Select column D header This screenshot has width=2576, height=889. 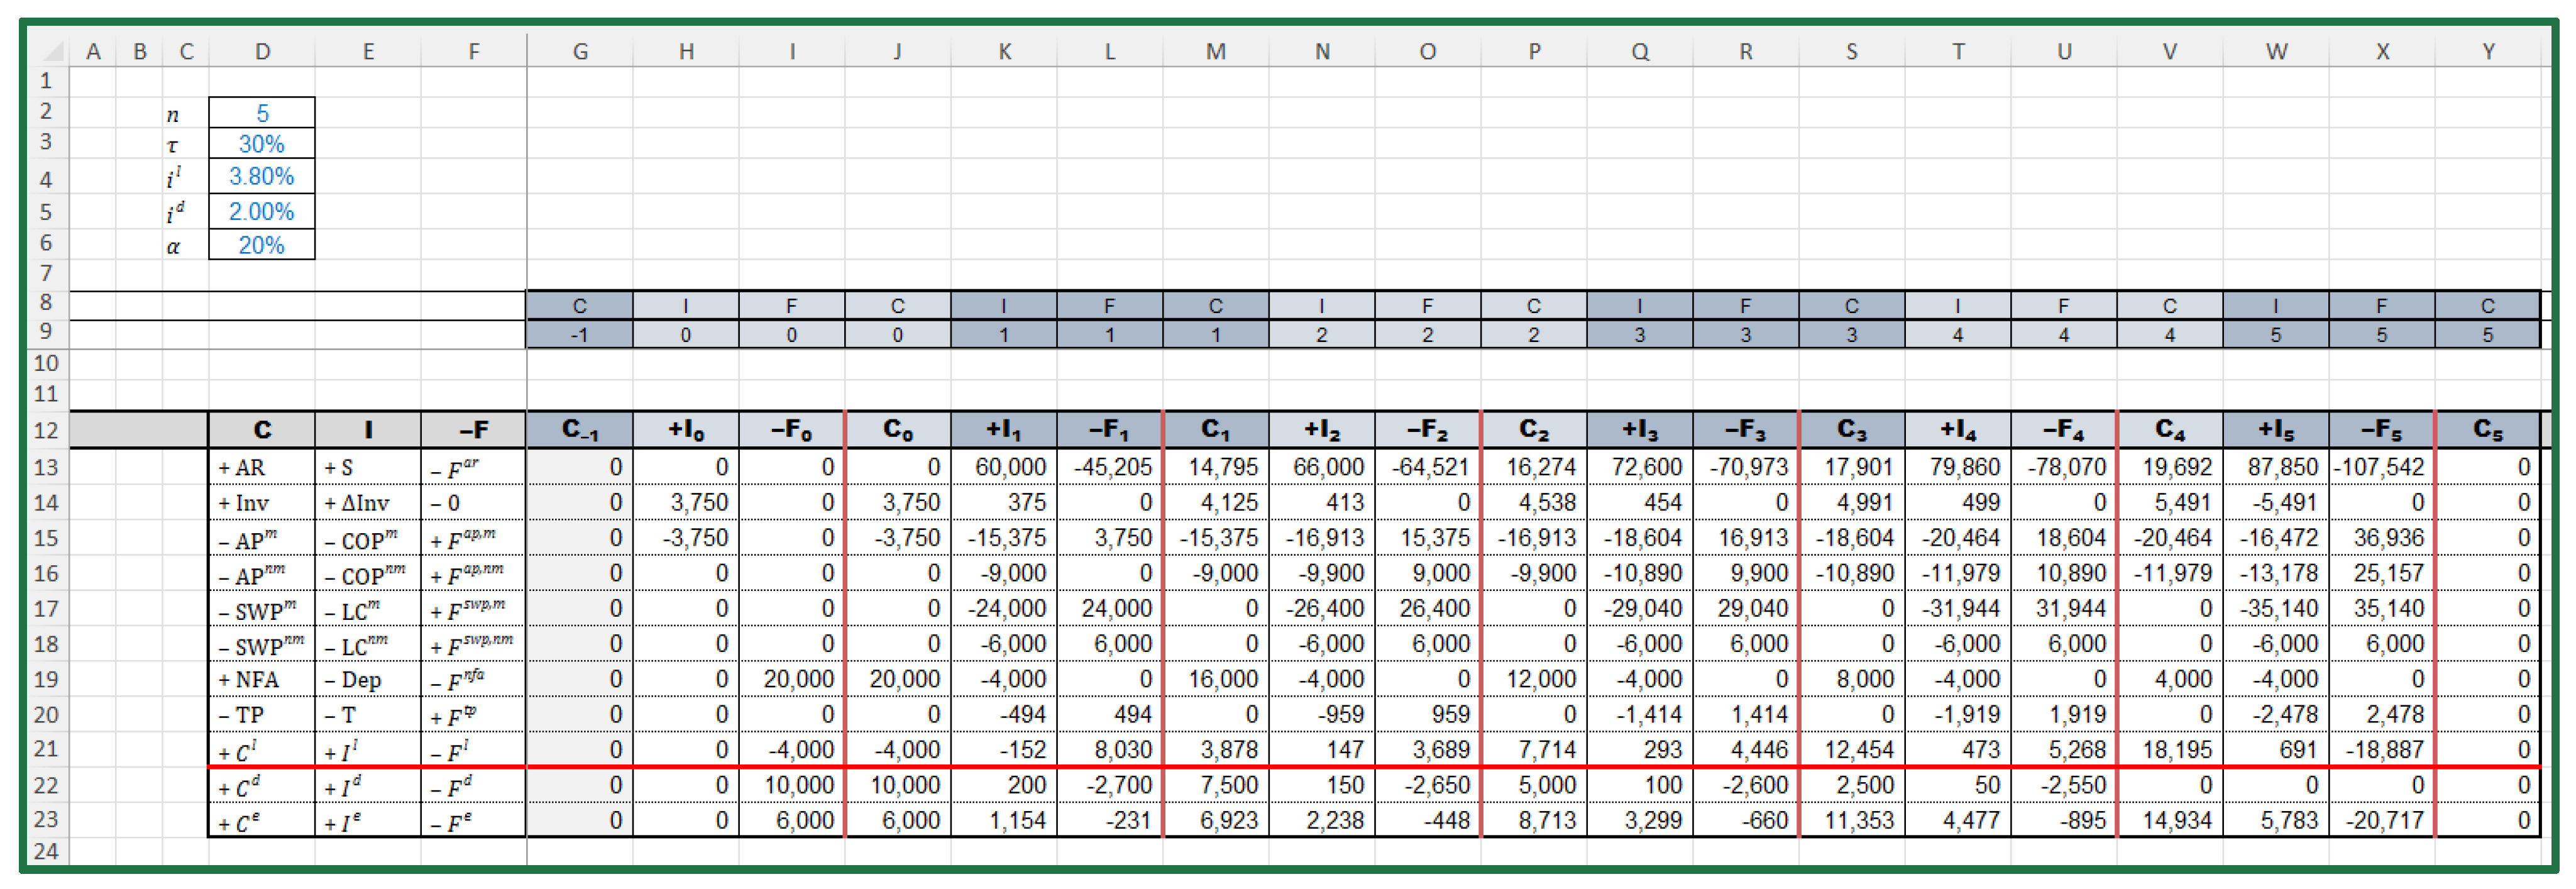pos(262,51)
